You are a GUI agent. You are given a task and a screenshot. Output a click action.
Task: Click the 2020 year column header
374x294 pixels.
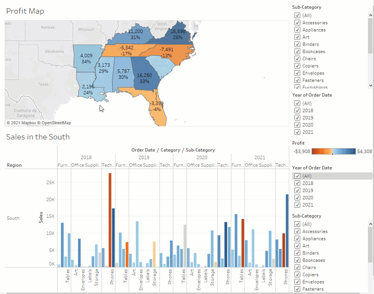pyautogui.click(x=202, y=158)
